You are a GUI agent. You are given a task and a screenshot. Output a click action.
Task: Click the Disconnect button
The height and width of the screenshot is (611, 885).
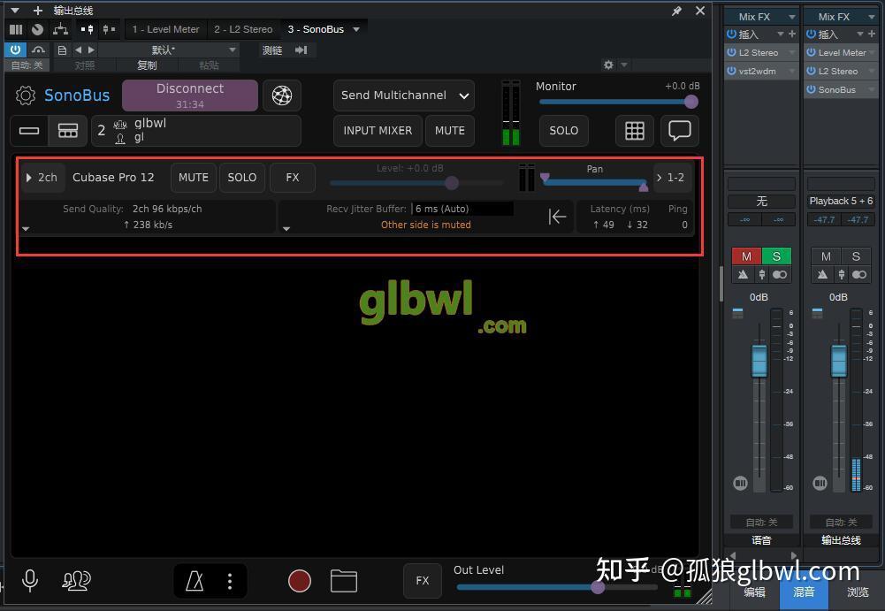click(189, 95)
